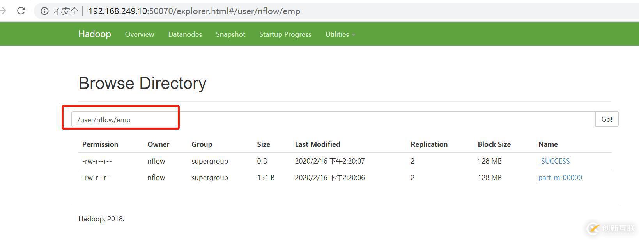This screenshot has width=639, height=240.
Task: Open the Overview page
Action: 140,34
